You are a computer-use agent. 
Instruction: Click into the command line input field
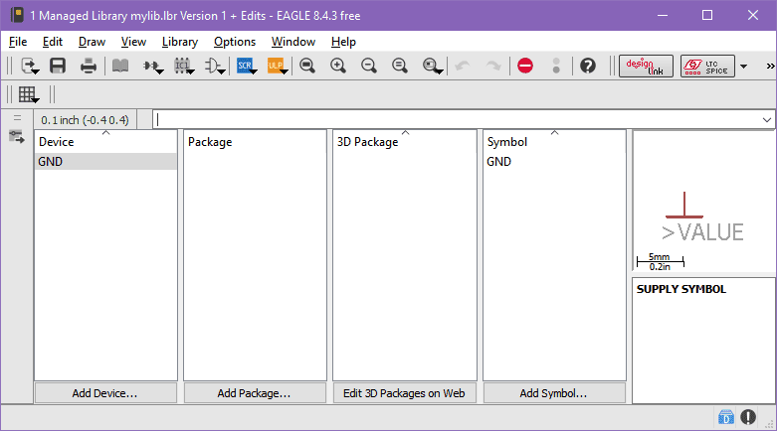pos(458,119)
